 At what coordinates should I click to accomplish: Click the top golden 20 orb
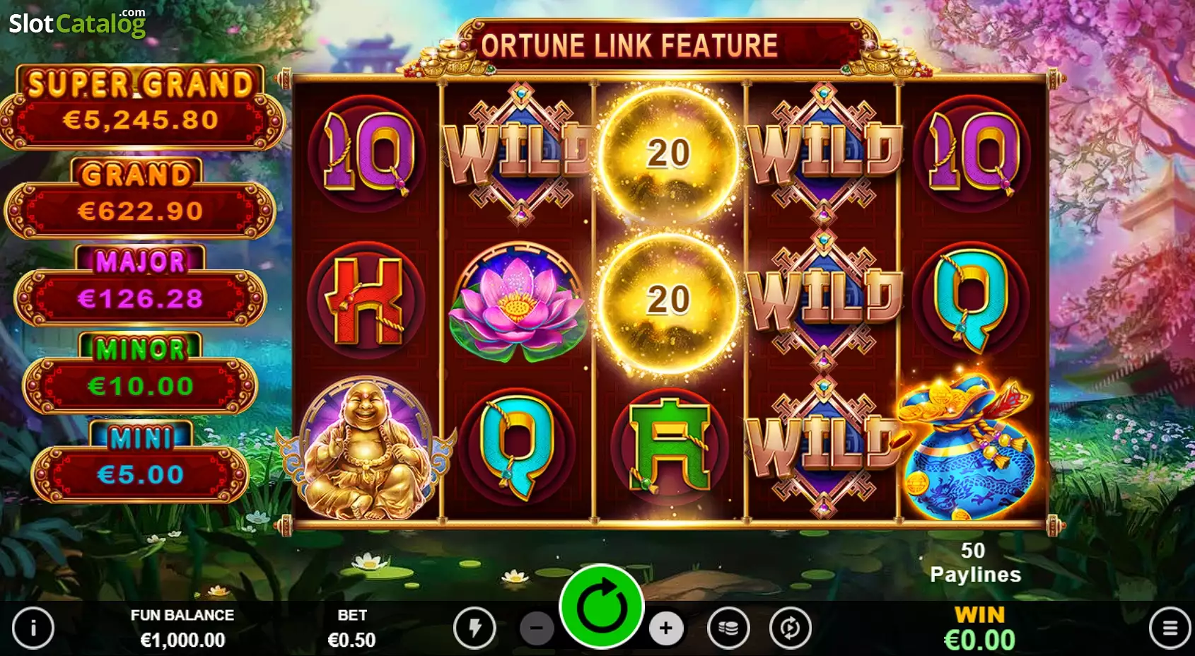[668, 153]
